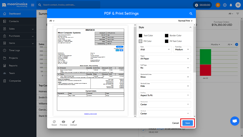Image resolution: width=243 pixels, height=137 pixels.
Task: Click the settings panel scrollbar
Action: pos(194,50)
